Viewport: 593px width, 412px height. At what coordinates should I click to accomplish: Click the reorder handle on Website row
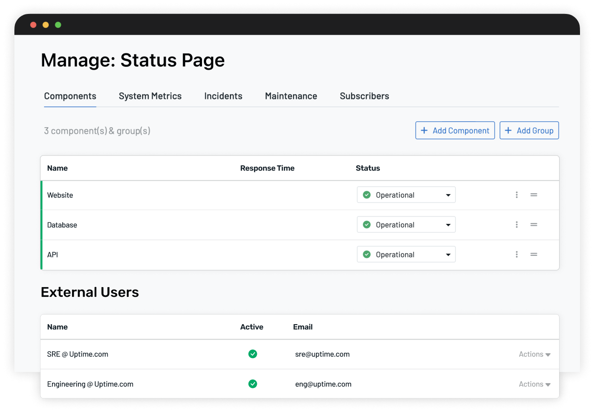(x=534, y=195)
